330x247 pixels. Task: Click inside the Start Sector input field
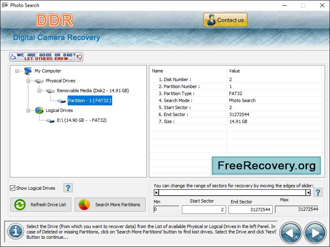[x=204, y=209]
